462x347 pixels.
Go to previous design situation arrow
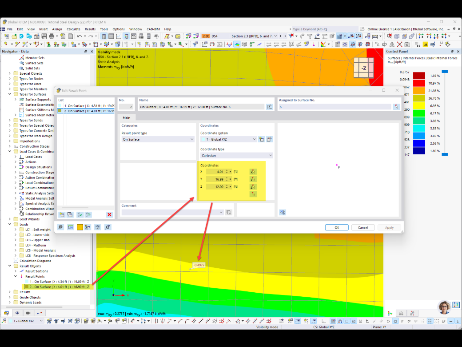coord(280,36)
